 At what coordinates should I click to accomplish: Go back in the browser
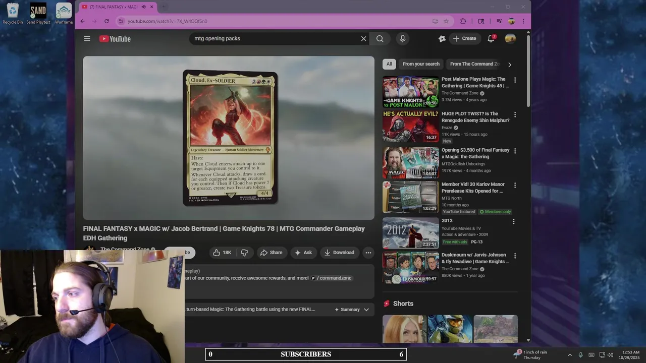point(83,21)
